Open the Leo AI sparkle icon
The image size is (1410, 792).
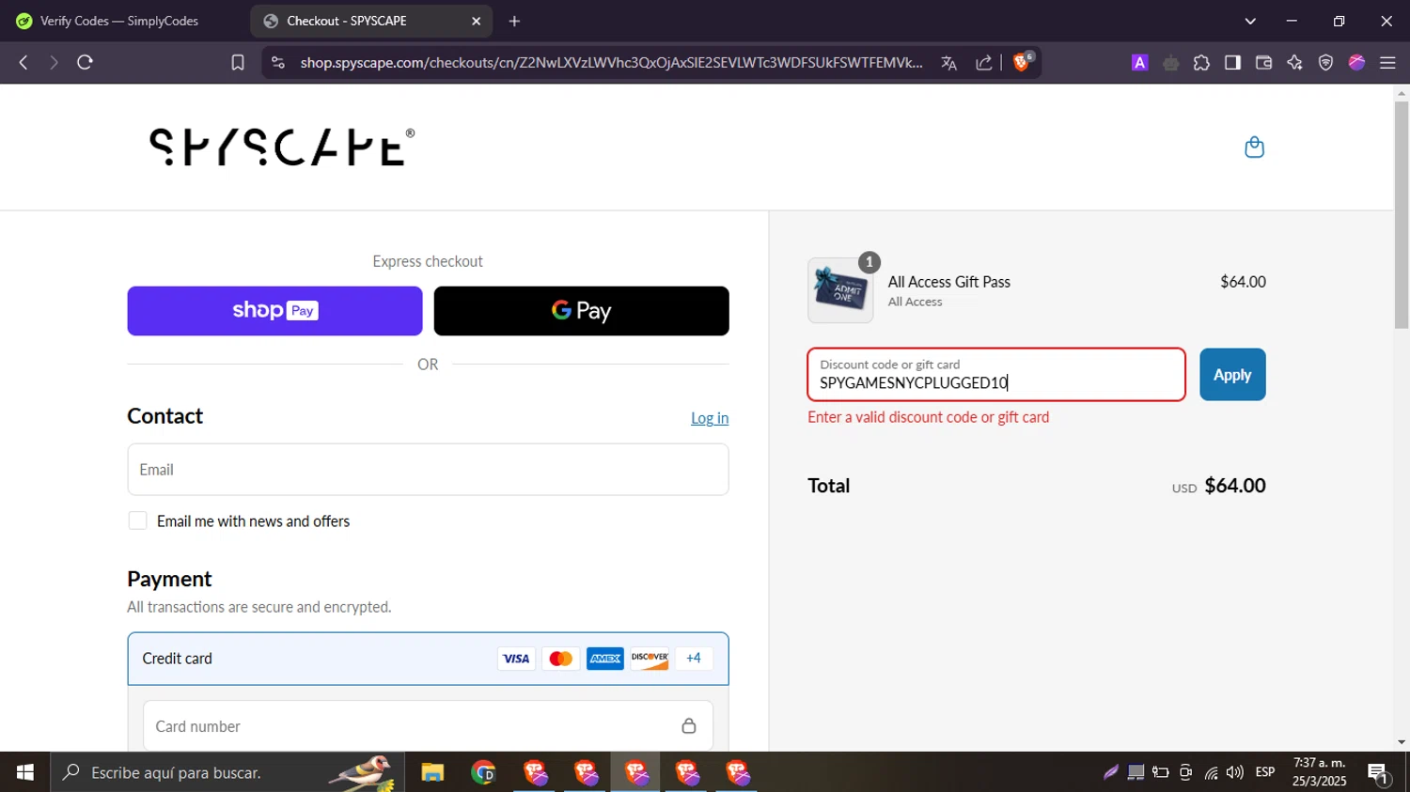point(1294,63)
